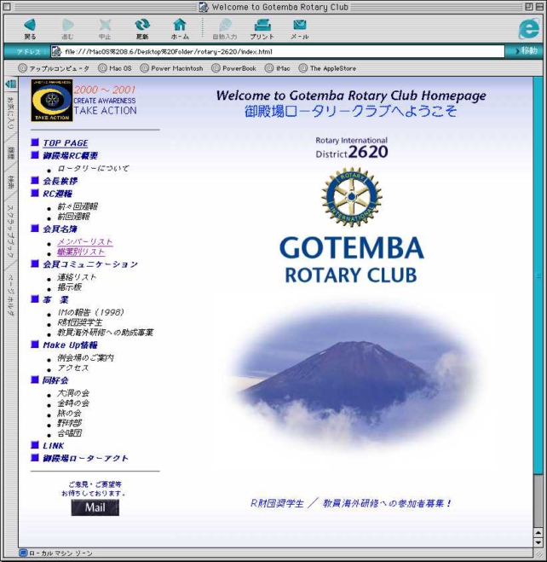Click the security zone icon in status bar

click(x=23, y=553)
